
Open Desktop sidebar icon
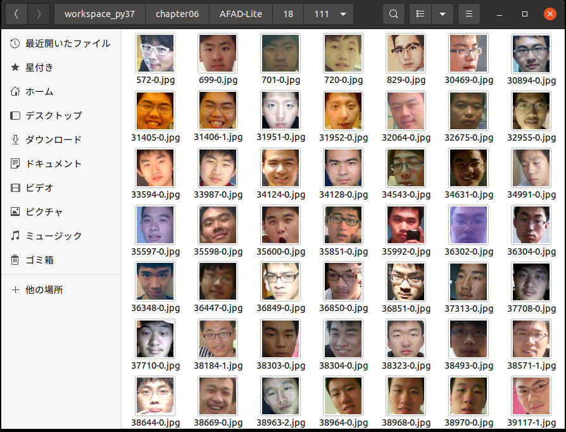coord(15,115)
